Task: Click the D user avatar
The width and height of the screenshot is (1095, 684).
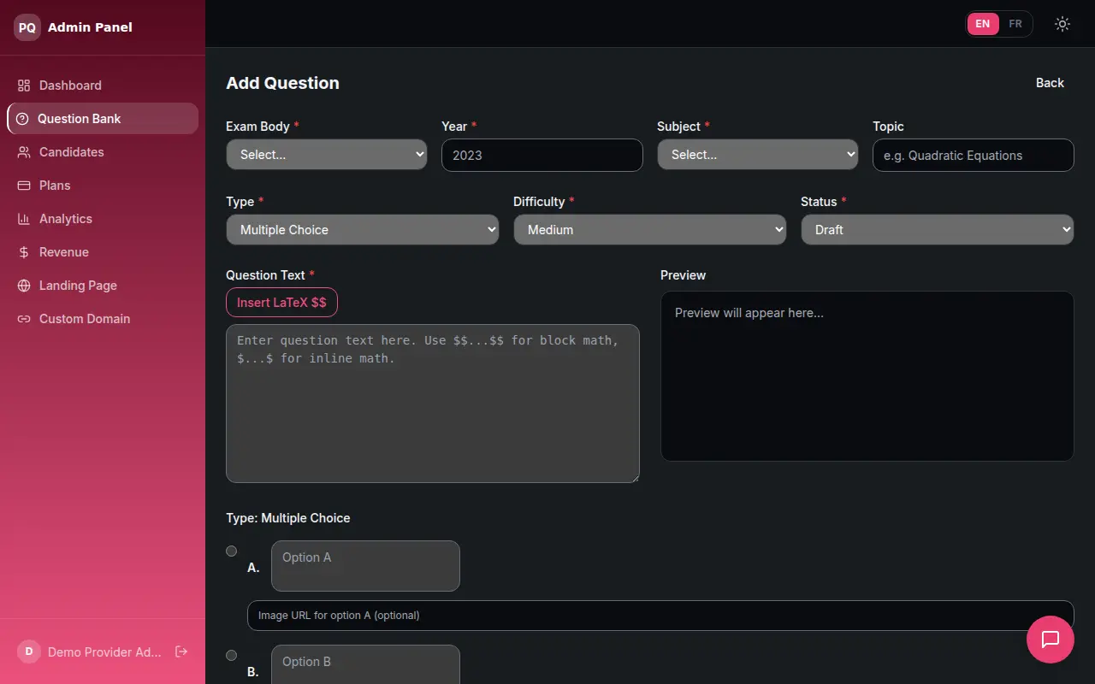Action: click(29, 652)
